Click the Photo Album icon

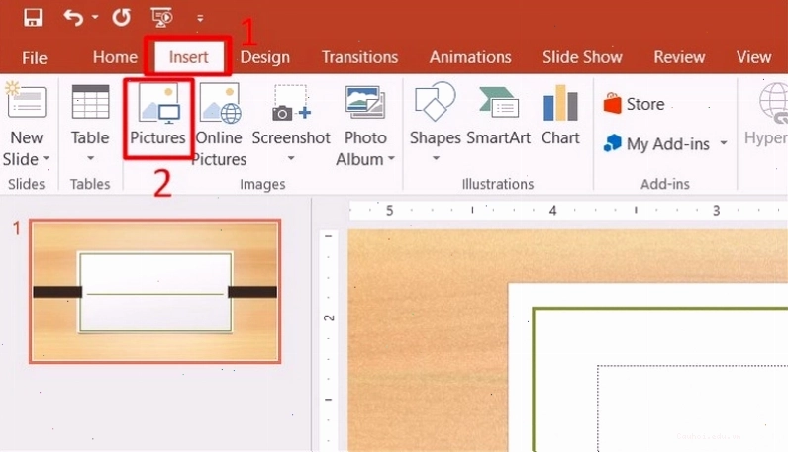point(365,103)
